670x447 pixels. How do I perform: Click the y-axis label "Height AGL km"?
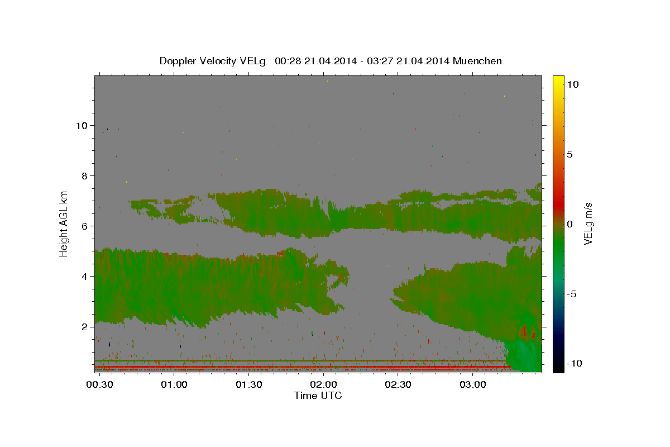click(64, 223)
